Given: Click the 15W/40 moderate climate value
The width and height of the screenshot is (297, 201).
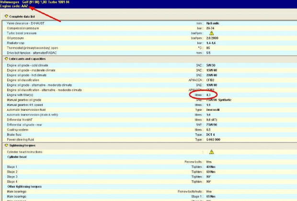Looking at the screenshot, I should tap(212, 70).
